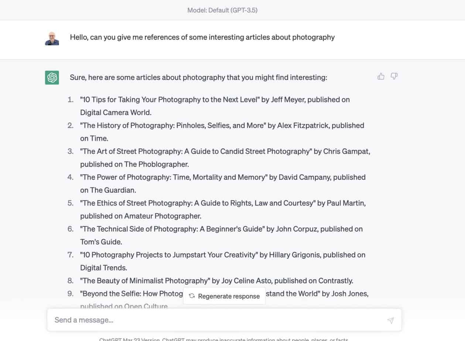The width and height of the screenshot is (465, 341).
Task: Click the response intro sentence text
Action: tap(198, 77)
